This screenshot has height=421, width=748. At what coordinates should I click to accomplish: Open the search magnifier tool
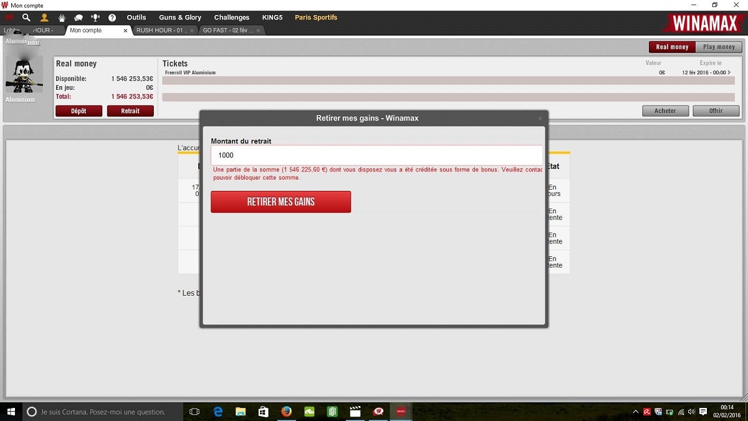(x=26, y=17)
